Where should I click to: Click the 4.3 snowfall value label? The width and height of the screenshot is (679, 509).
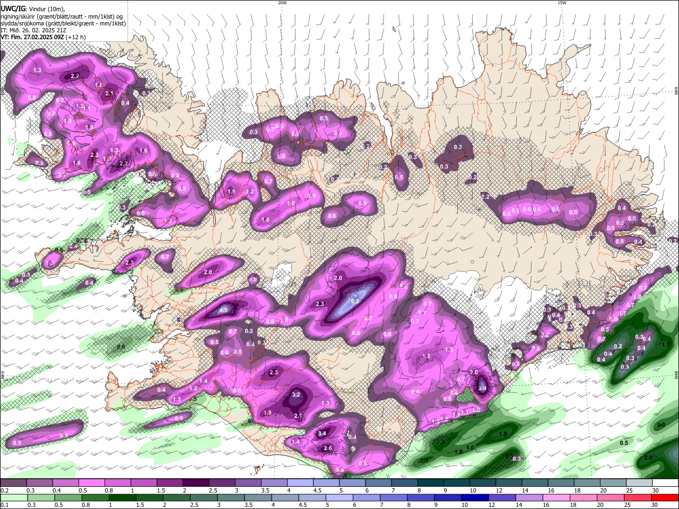point(223,310)
